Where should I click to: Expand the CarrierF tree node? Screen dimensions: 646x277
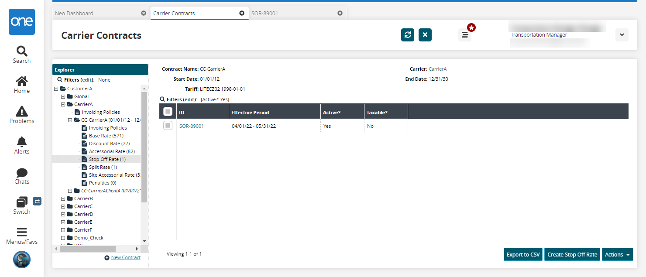(63, 230)
